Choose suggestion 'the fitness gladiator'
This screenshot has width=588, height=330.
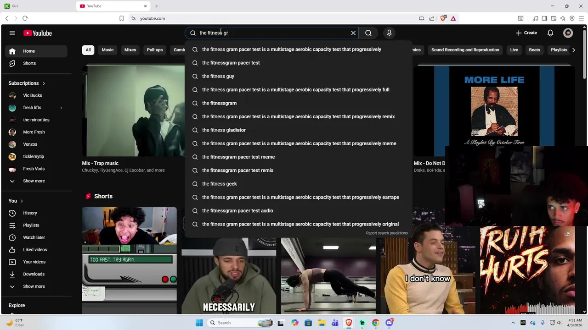299,130
